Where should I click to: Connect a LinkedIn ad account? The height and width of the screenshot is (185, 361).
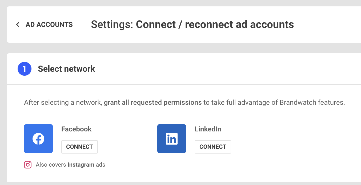pyautogui.click(x=213, y=147)
